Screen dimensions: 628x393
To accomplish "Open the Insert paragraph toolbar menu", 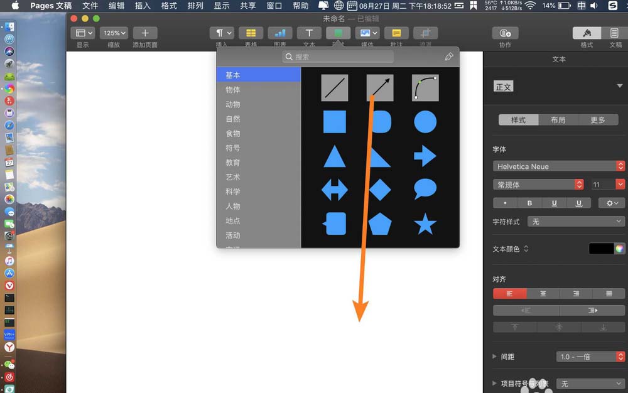I will pyautogui.click(x=222, y=33).
